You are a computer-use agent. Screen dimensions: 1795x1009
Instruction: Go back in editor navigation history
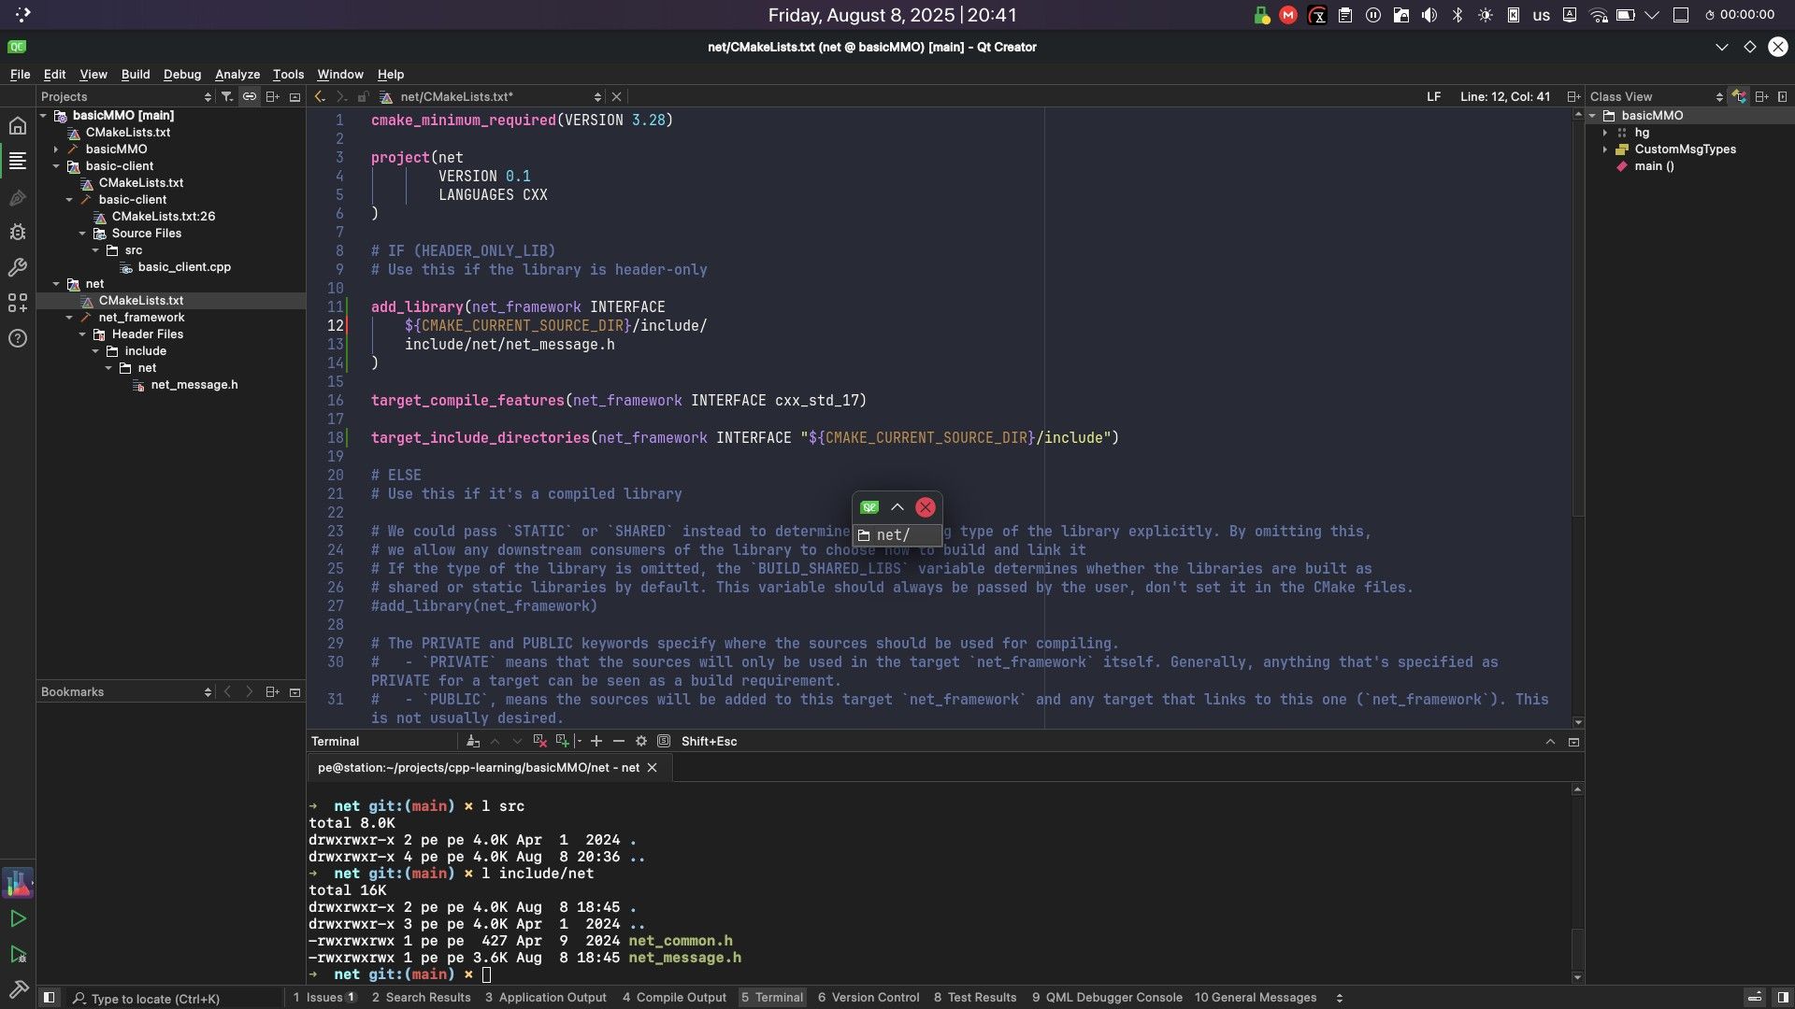(x=320, y=97)
